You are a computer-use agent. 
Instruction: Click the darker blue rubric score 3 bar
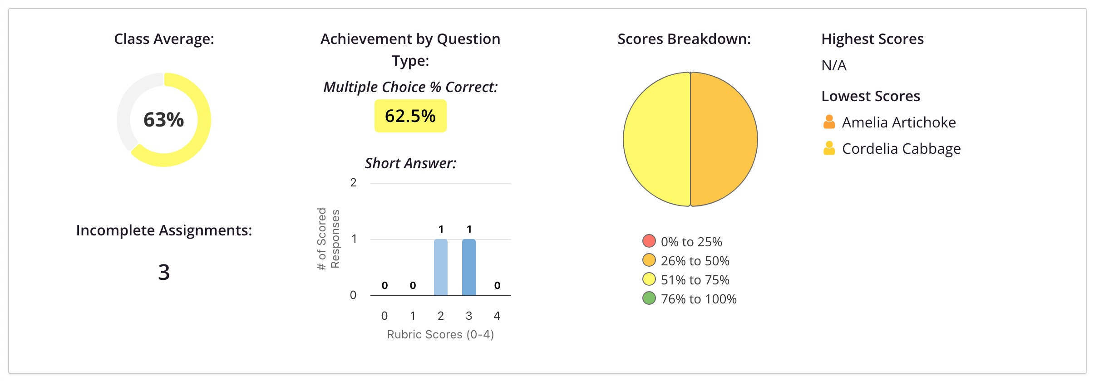pos(469,268)
